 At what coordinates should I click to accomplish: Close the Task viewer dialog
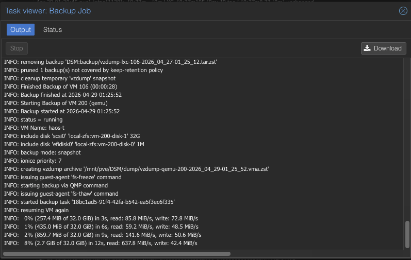pyautogui.click(x=403, y=11)
